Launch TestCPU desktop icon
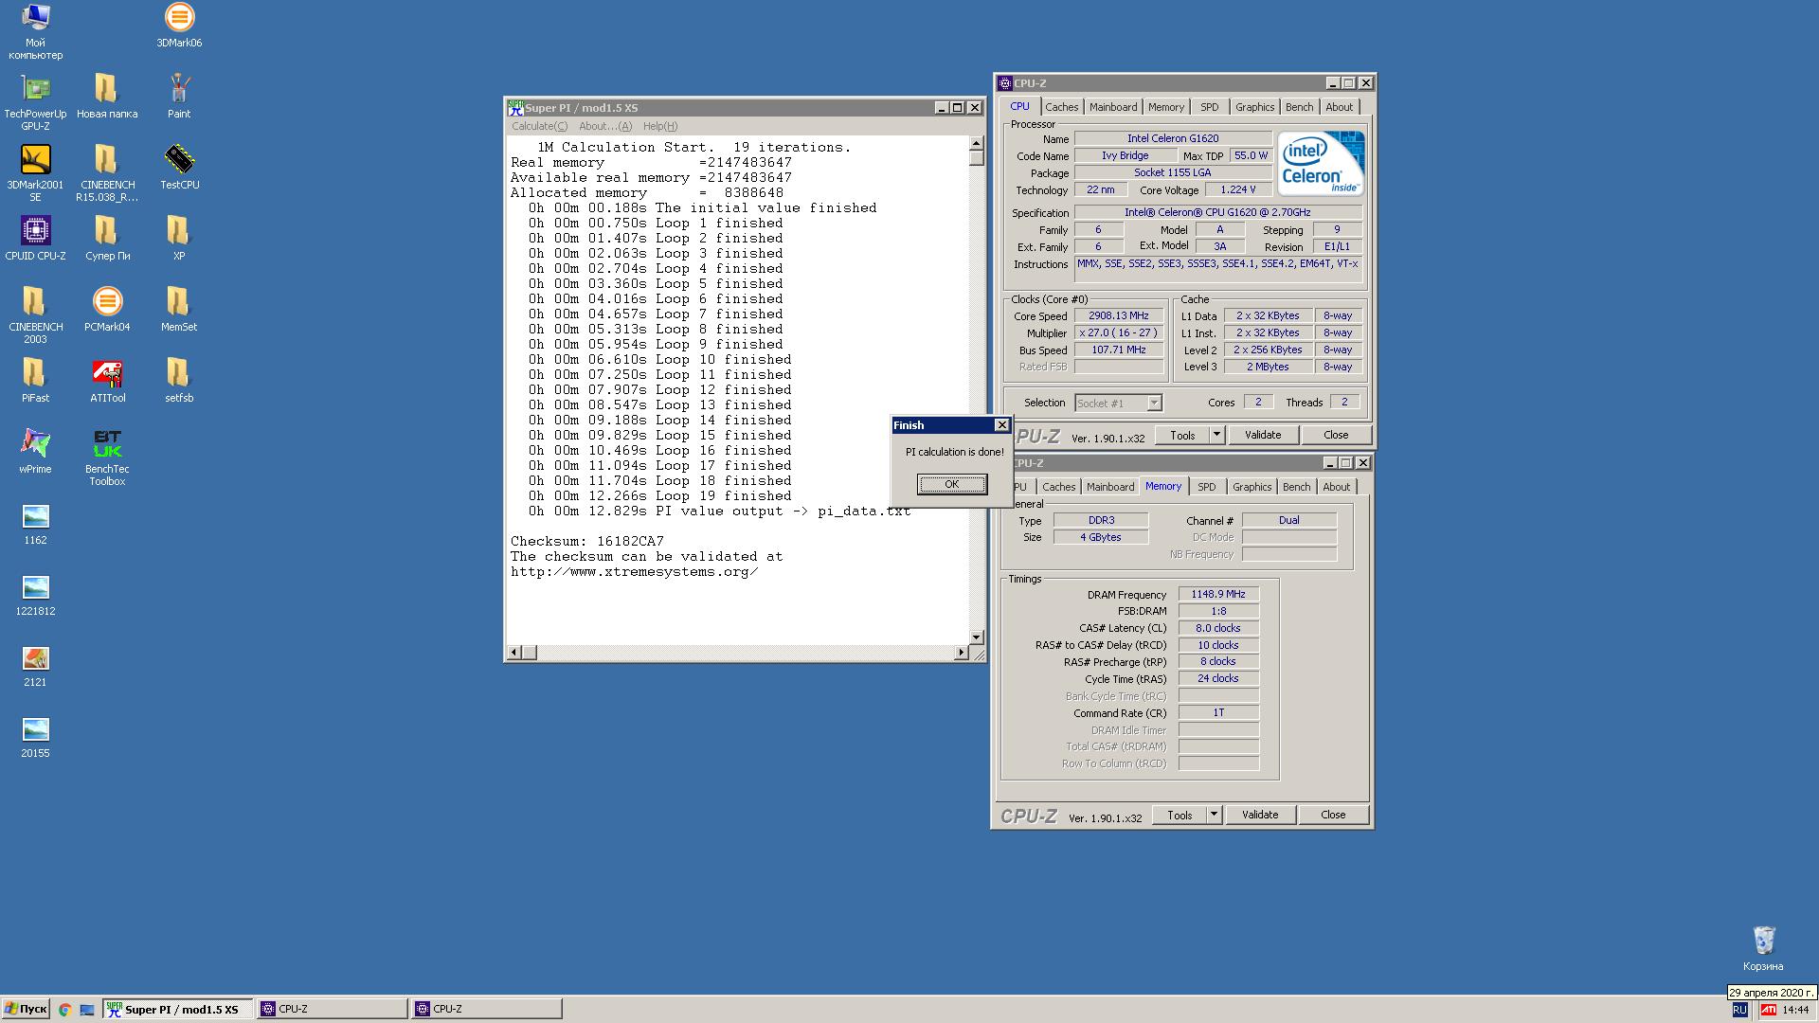1819x1023 pixels. 179,168
